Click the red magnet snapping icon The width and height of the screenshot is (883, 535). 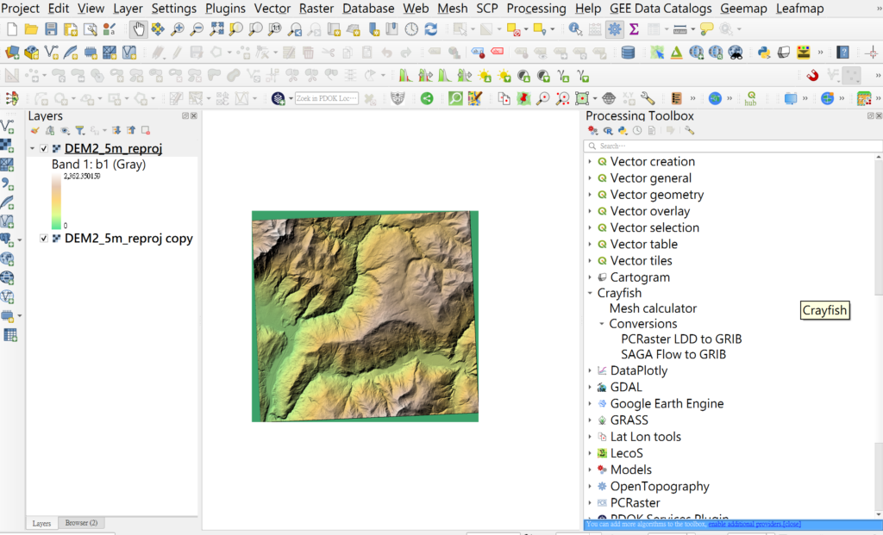point(811,76)
